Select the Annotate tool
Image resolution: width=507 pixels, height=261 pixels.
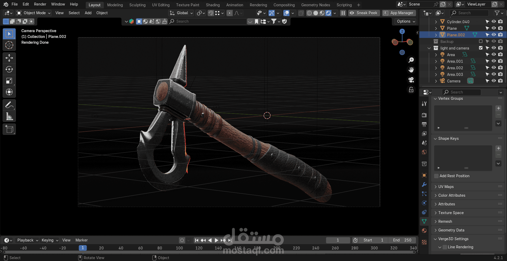click(9, 105)
